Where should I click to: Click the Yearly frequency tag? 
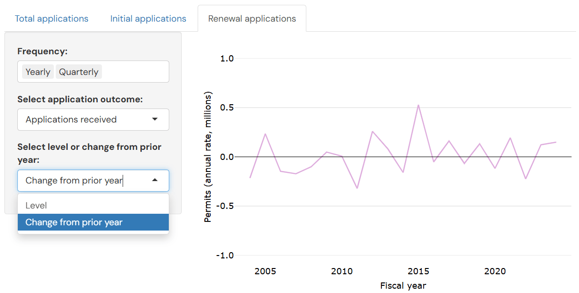[38, 72]
